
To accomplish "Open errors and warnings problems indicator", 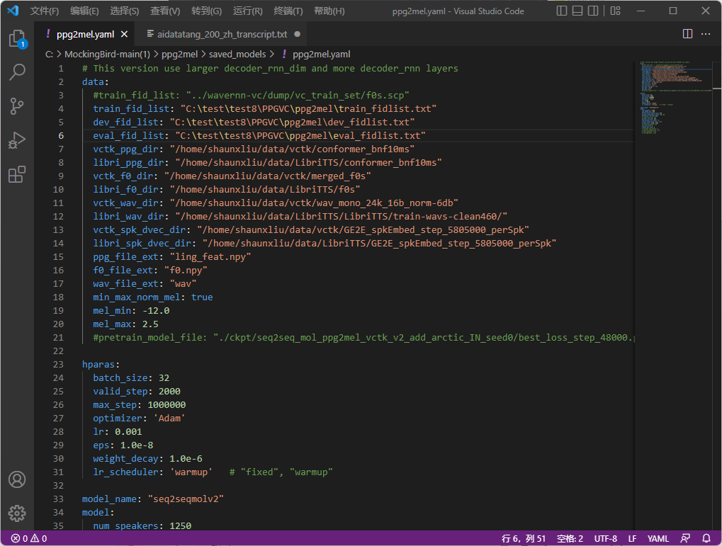I will coord(29,538).
